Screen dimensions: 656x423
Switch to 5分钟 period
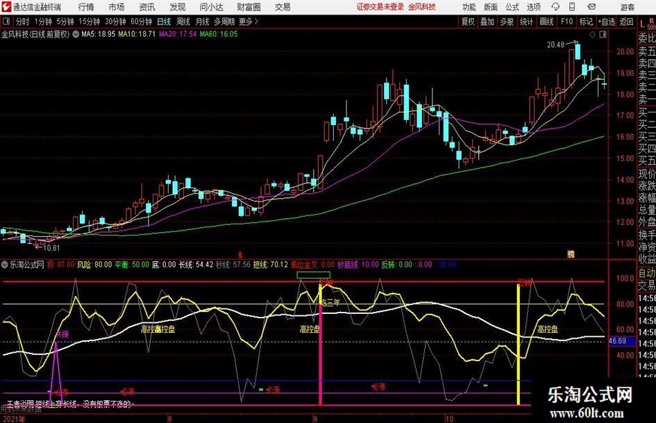coord(65,22)
